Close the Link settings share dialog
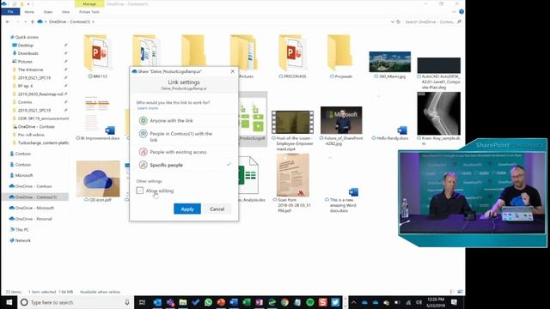The width and height of the screenshot is (550, 309). [233, 71]
